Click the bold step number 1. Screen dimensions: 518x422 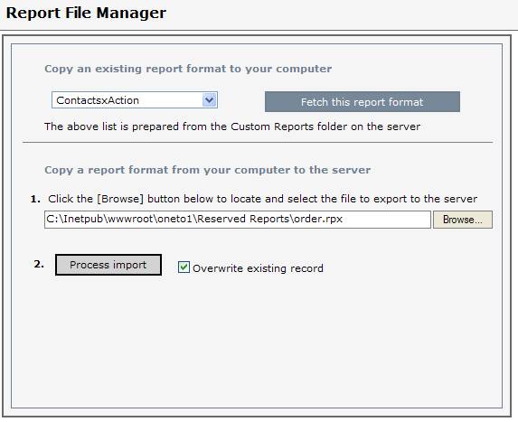click(x=35, y=199)
